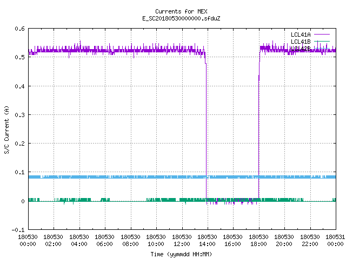Viewport: 346px width, 259px height.
Task: Click the "S/C Current (A)" y-axis label
Action: tap(6, 129)
